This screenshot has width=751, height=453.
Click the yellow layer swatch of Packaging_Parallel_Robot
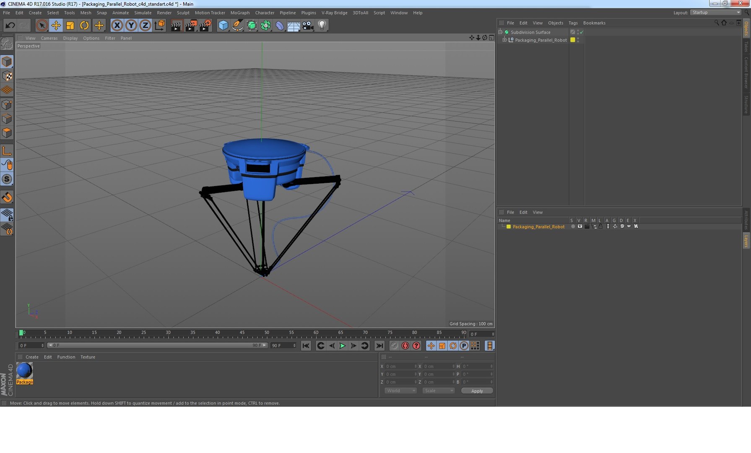tap(573, 40)
